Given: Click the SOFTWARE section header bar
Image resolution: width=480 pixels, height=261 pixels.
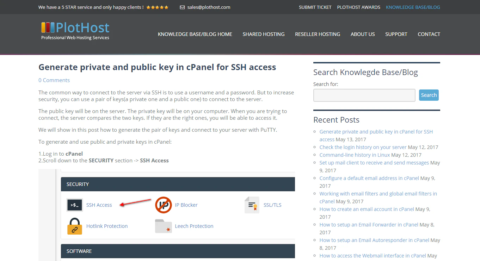Looking at the screenshot, I should tap(178, 251).
